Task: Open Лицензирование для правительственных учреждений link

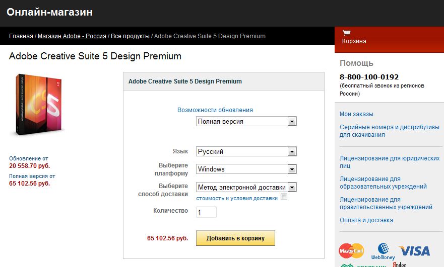Action: pos(386,203)
